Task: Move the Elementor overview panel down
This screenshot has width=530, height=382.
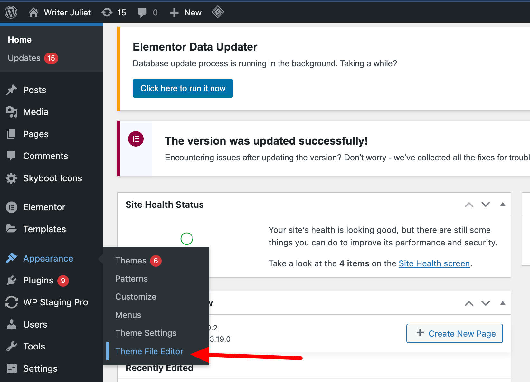Action: 486,303
